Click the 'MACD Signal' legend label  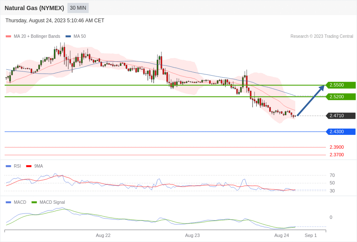[x=52, y=202]
